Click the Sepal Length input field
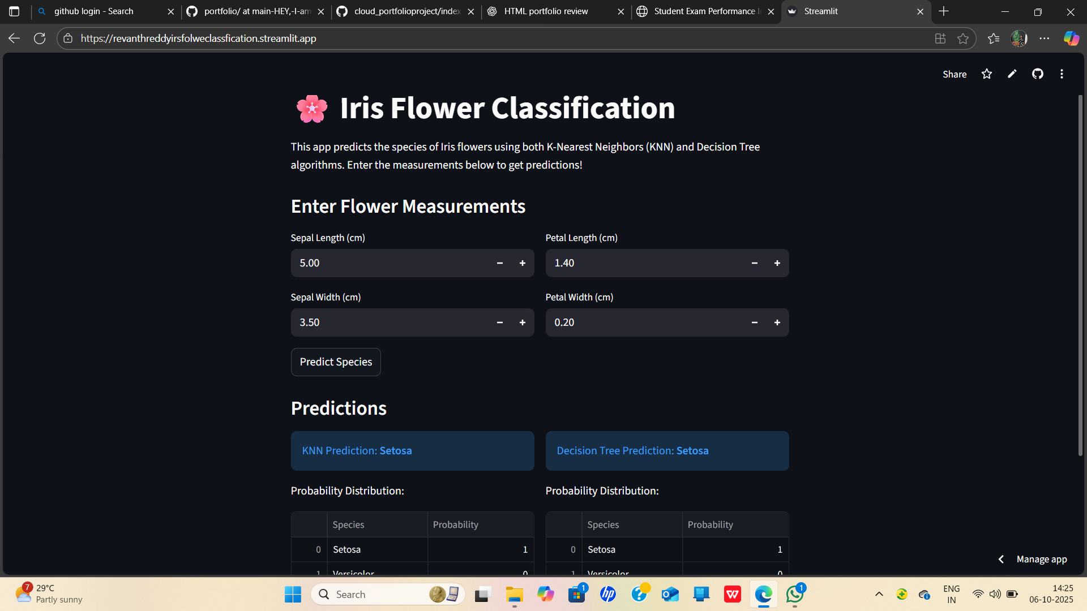The image size is (1087, 611). click(390, 263)
